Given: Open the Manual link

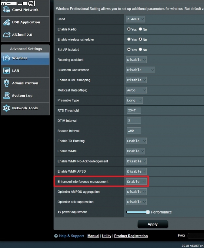Looking at the screenshot, I should [93, 236].
